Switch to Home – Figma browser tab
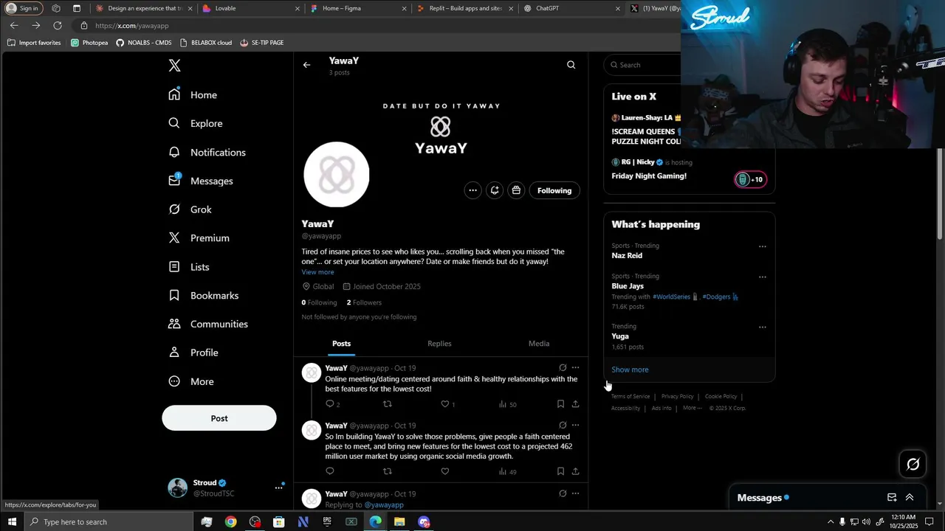The width and height of the screenshot is (945, 531). coord(357,9)
